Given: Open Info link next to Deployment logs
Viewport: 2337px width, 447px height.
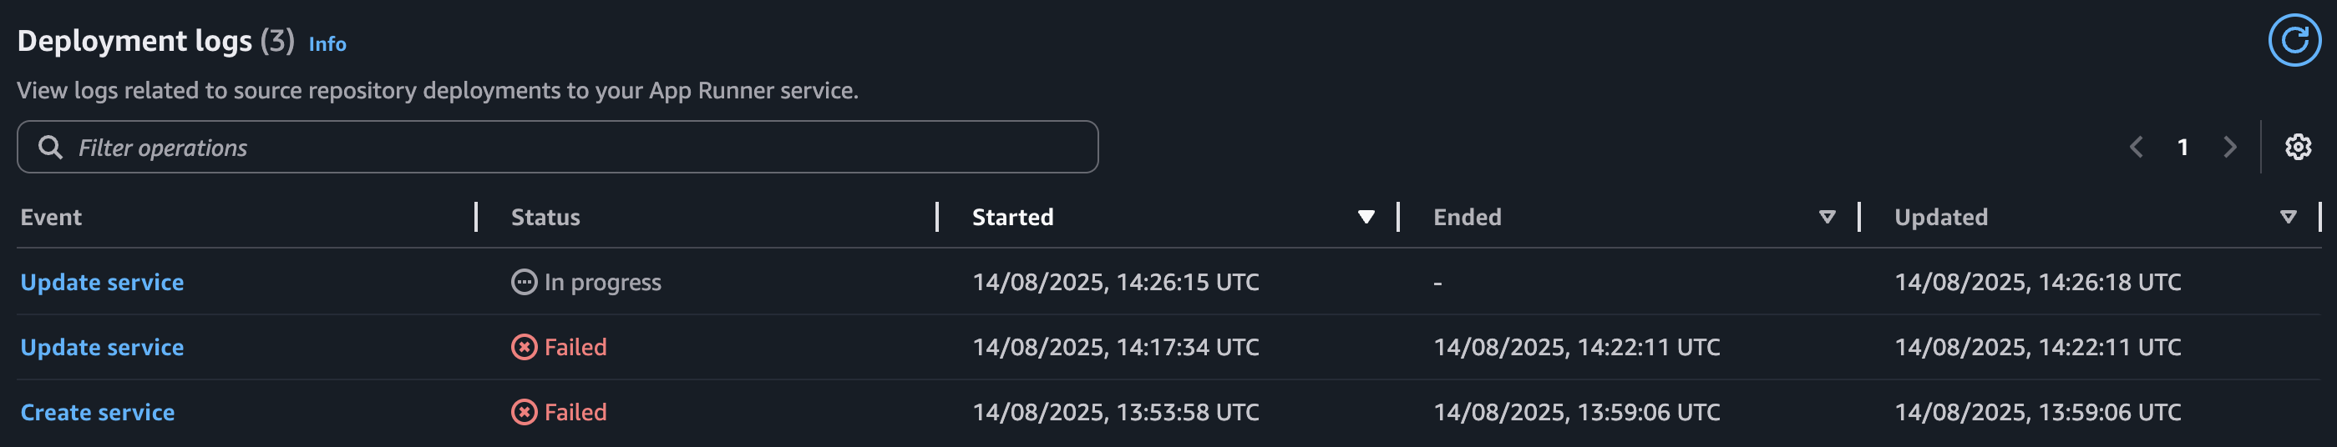Looking at the screenshot, I should (x=327, y=44).
